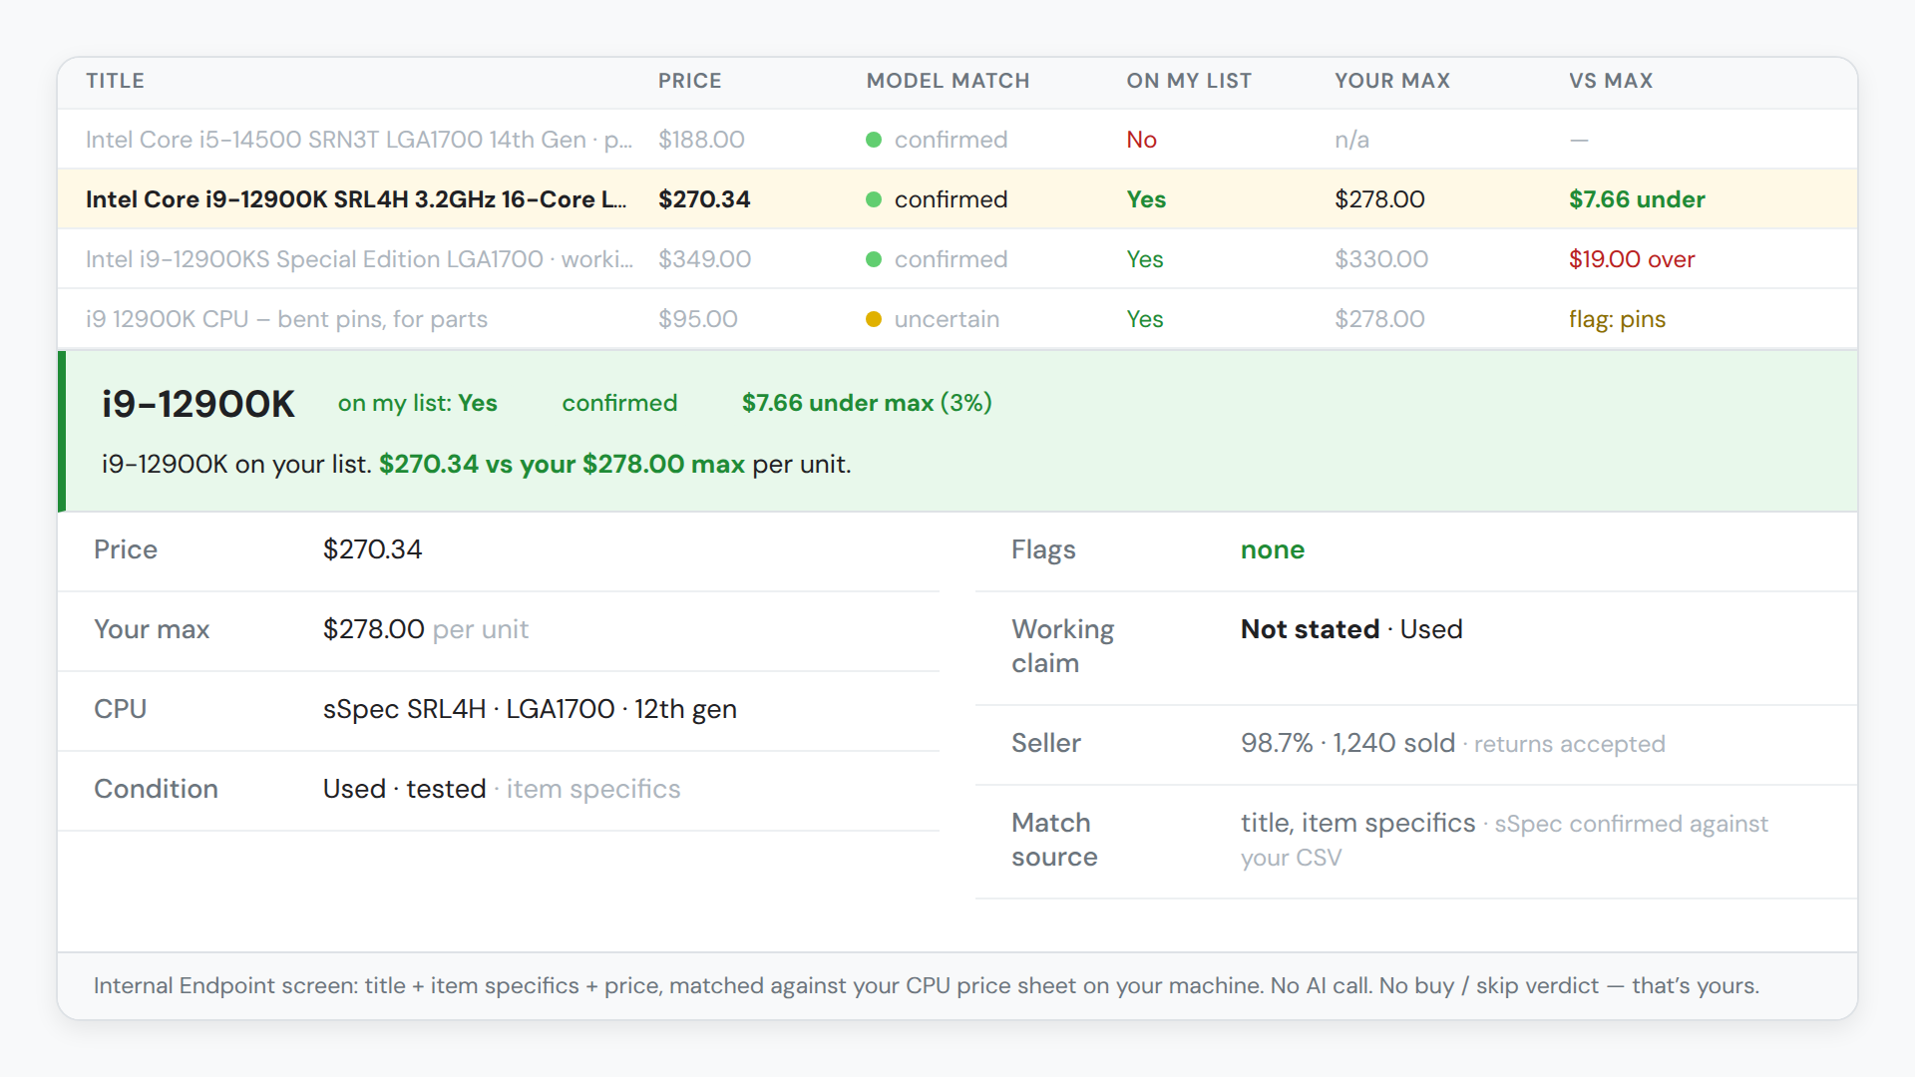Click the MODEL MATCH column header
The width and height of the screenshot is (1915, 1077).
[x=948, y=81]
